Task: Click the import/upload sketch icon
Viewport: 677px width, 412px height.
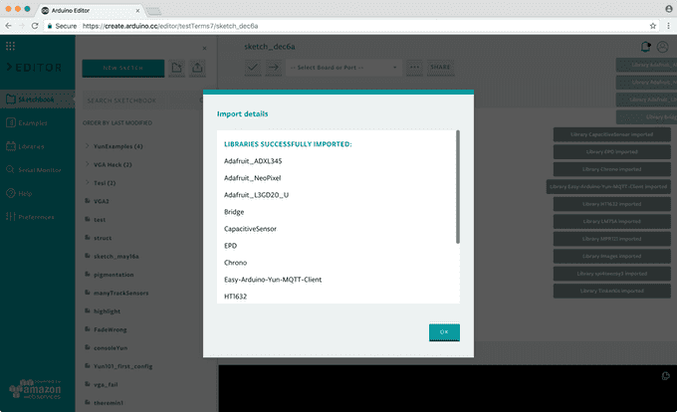Action: pyautogui.click(x=197, y=68)
